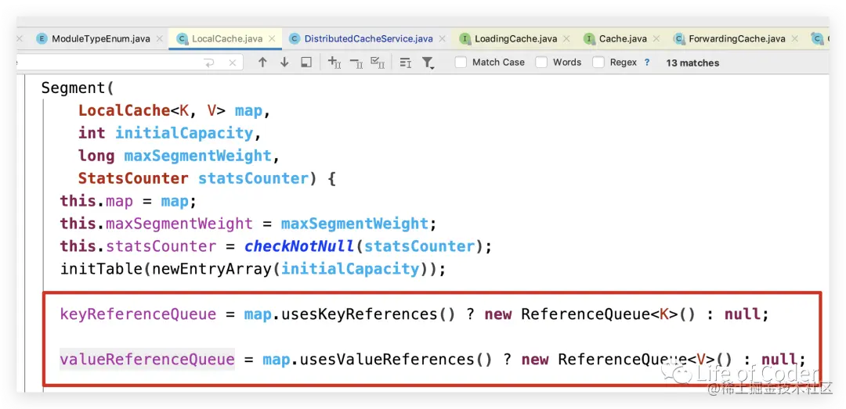This screenshot has height=409, width=846.
Task: Open the ForwardingCache.java tab
Action: (736, 39)
